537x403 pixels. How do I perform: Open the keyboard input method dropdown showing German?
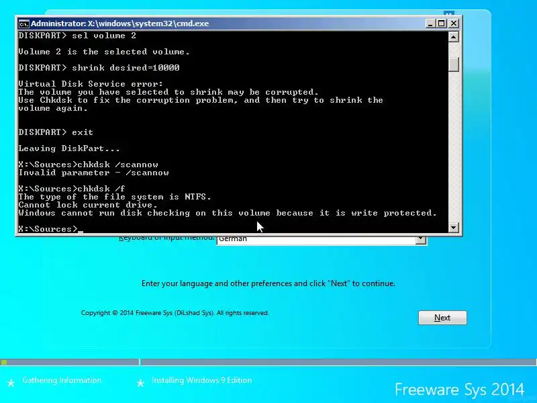[421, 239]
